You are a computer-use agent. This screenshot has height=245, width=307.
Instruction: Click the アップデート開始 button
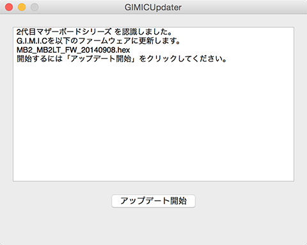point(153,201)
